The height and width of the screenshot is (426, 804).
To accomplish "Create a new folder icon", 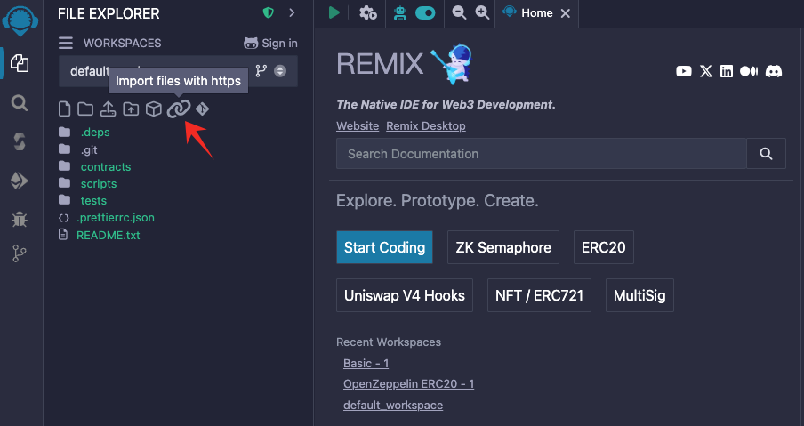I will tap(85, 109).
